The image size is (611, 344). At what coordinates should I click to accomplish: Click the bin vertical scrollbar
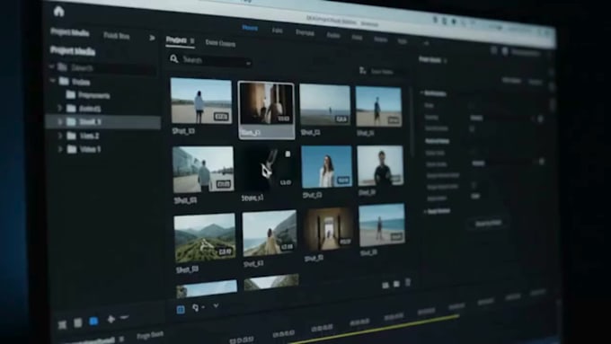click(x=412, y=120)
